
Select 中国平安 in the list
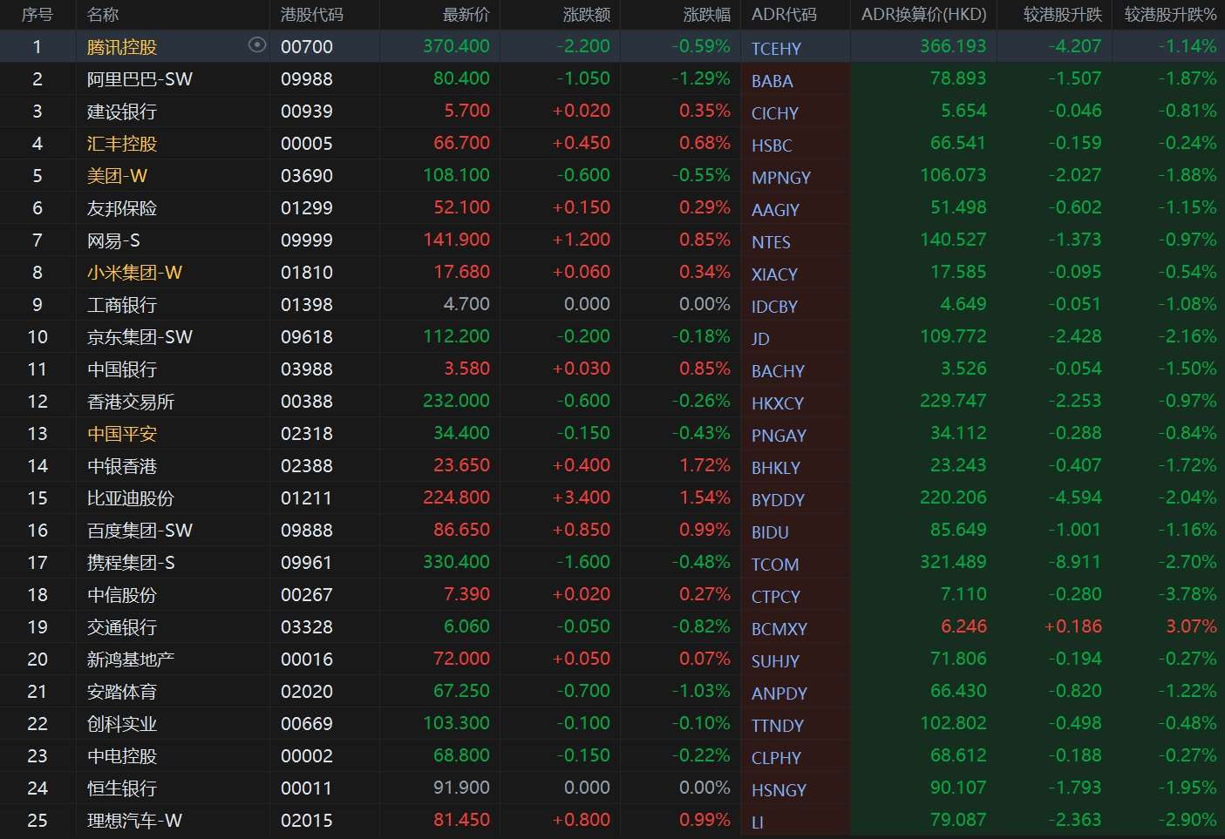pyautogui.click(x=122, y=434)
